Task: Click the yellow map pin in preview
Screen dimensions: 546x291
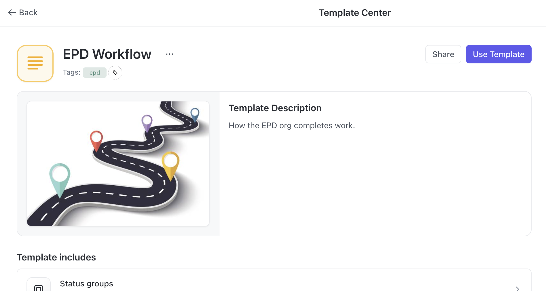Action: click(170, 163)
